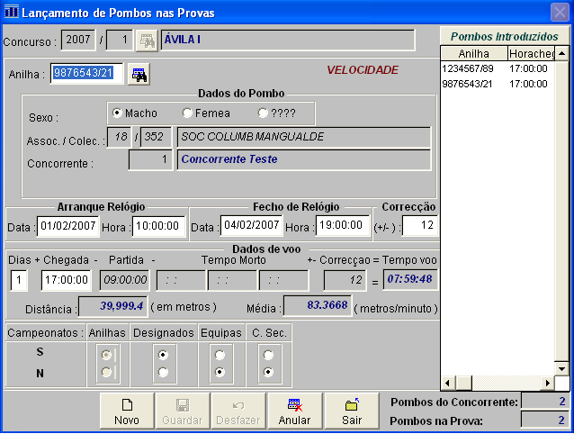This screenshot has height=434, width=574.
Task: Set Designados to N option
Action: (162, 371)
